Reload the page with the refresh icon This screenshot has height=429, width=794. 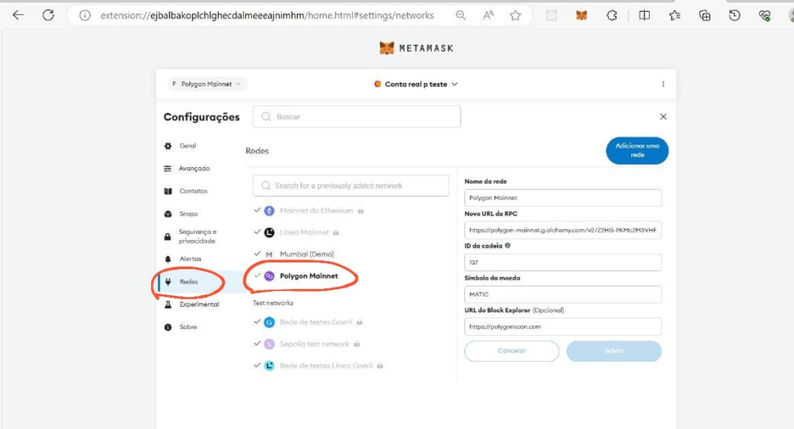pos(48,15)
